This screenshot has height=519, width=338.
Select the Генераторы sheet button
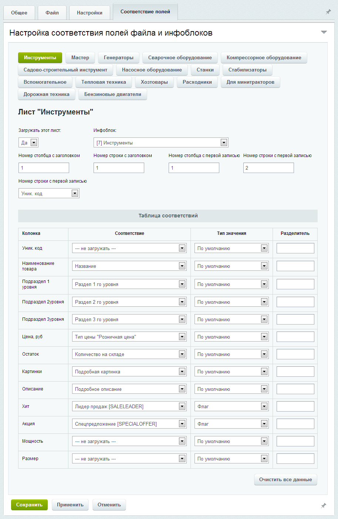coord(118,58)
